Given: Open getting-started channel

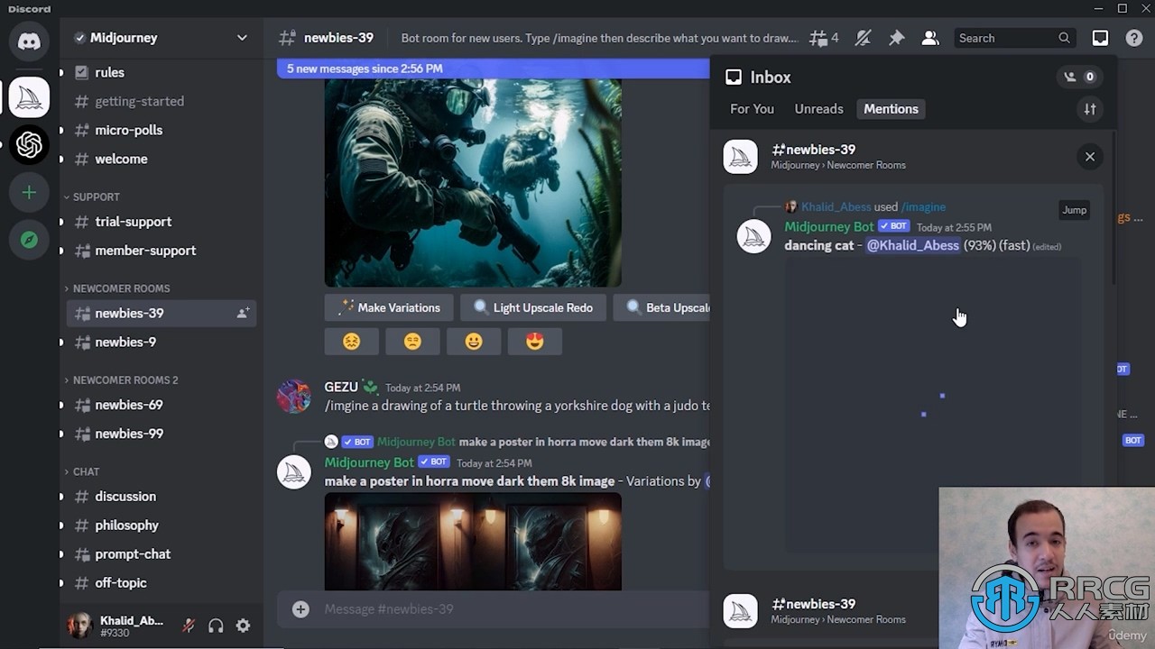Looking at the screenshot, I should (x=162, y=101).
